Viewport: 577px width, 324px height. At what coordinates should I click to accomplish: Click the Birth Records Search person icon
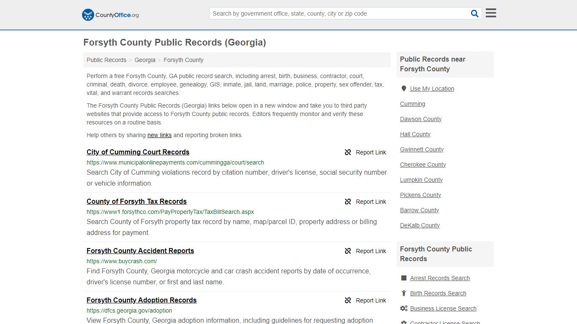coord(404,293)
